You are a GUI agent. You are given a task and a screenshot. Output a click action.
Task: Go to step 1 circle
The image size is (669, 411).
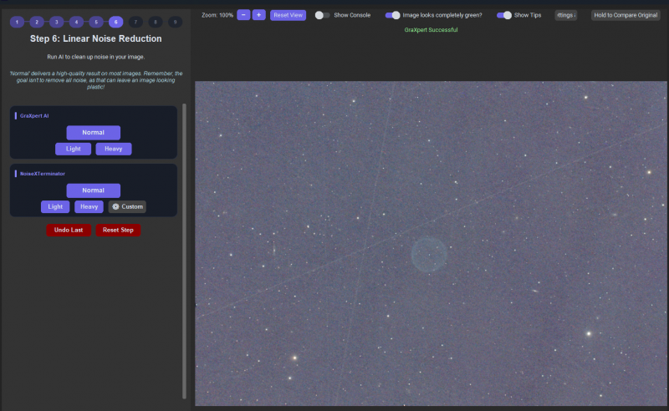tap(17, 23)
